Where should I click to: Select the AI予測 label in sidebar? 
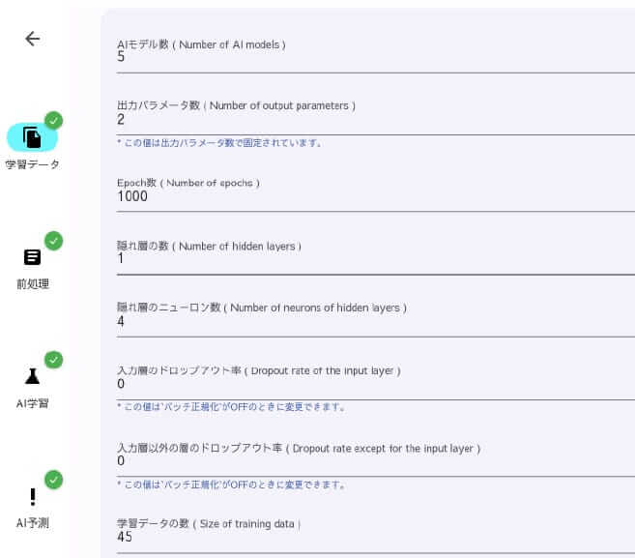pyautogui.click(x=33, y=523)
